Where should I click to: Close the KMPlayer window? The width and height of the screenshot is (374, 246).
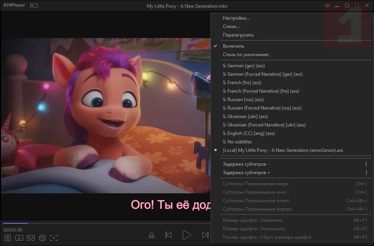coord(367,5)
